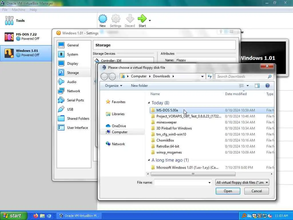Collapse the A long time ago group
This screenshot has width=293, height=220.
tap(149, 160)
